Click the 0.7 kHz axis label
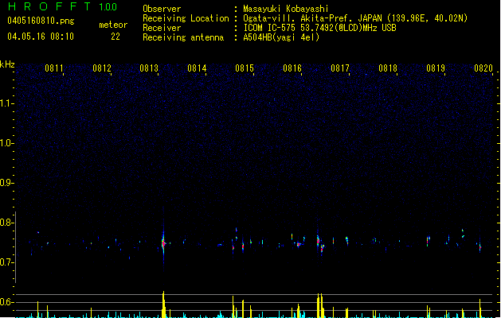The width and height of the screenshot is (501, 318). (x=6, y=262)
